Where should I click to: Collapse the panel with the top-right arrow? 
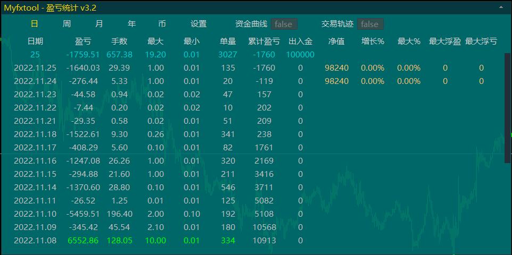pos(501,7)
